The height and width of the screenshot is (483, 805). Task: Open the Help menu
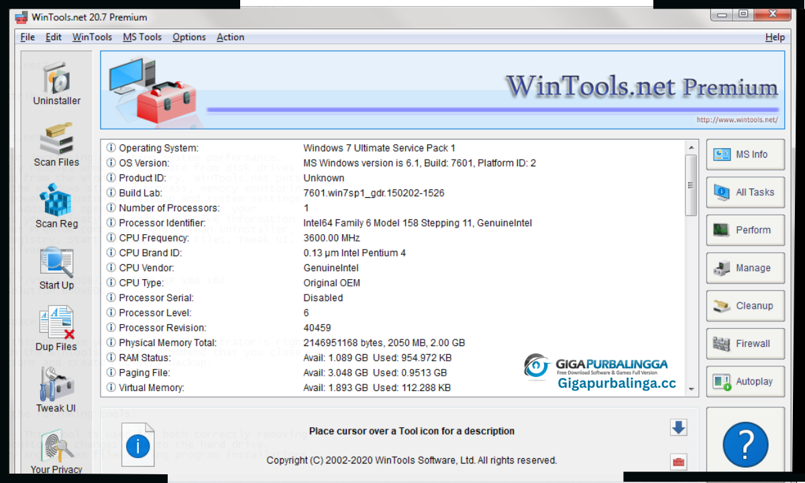point(775,37)
